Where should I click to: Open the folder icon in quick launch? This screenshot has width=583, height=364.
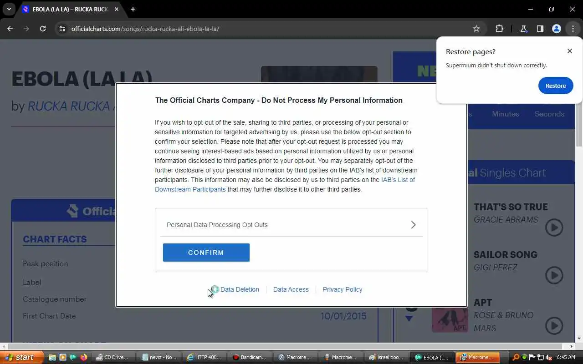click(52, 357)
